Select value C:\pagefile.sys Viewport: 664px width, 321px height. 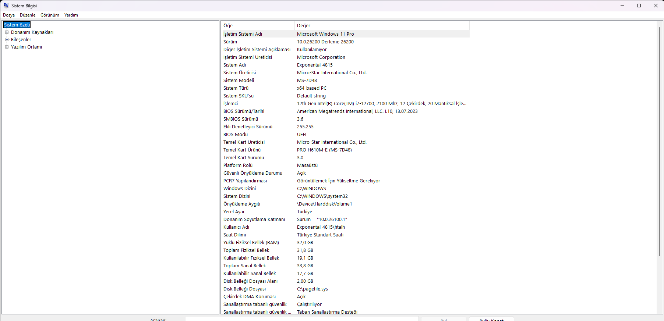click(312, 289)
